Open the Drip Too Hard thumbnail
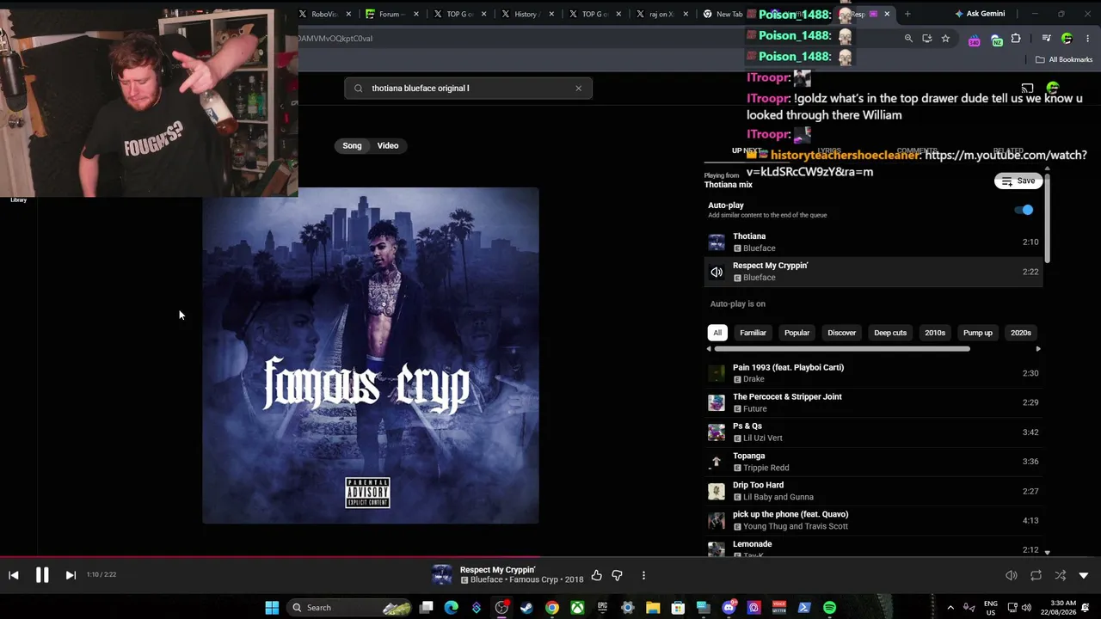 pyautogui.click(x=717, y=491)
